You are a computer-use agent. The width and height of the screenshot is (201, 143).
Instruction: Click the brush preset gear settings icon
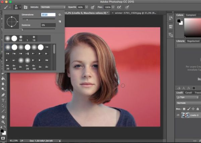[x=60, y=15]
